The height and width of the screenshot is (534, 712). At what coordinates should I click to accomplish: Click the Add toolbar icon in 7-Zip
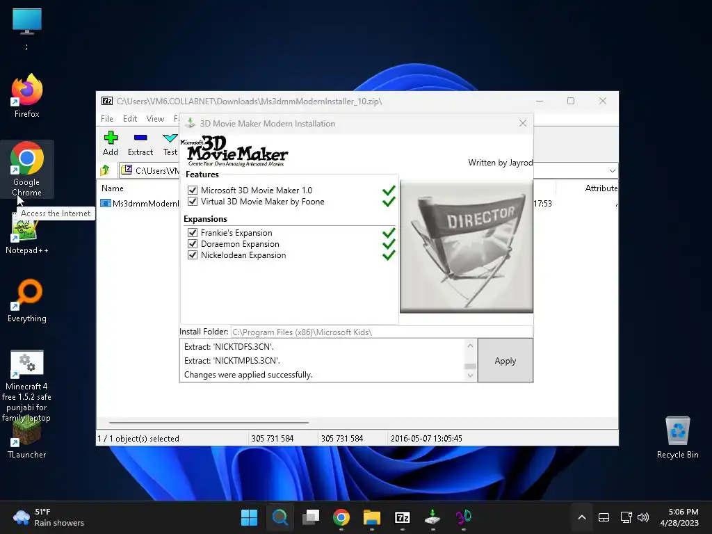(x=111, y=143)
